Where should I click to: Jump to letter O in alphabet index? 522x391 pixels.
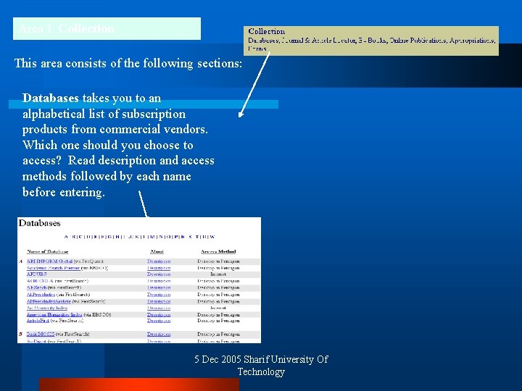[169, 237]
